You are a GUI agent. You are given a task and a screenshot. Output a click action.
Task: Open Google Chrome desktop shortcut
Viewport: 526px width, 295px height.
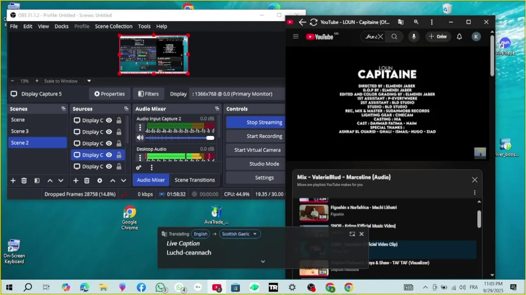coord(129,218)
